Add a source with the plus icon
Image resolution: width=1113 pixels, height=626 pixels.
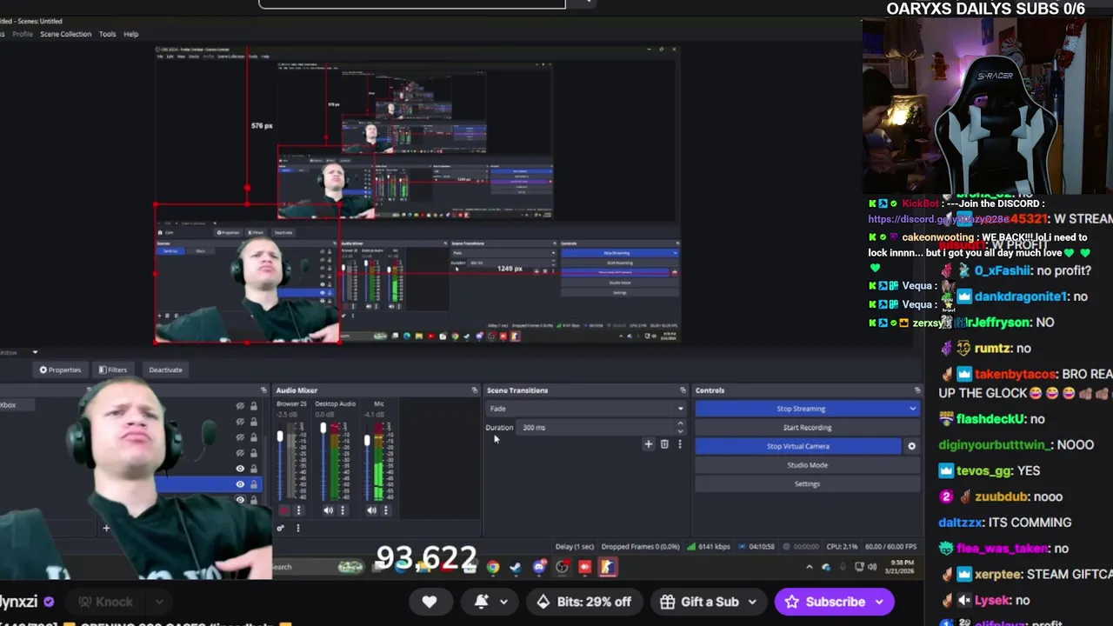coord(106,528)
